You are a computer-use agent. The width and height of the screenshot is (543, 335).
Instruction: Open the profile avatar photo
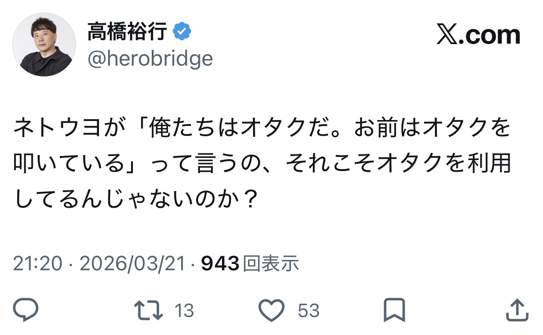pyautogui.click(x=44, y=45)
